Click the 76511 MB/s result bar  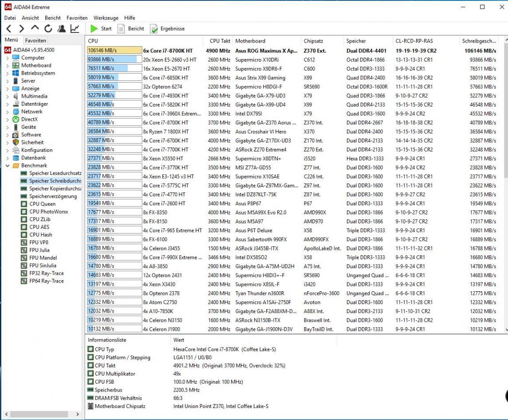(114, 68)
